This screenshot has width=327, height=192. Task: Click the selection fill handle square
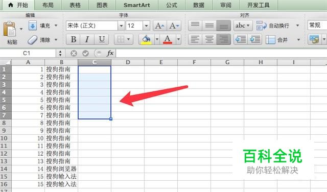point(111,119)
